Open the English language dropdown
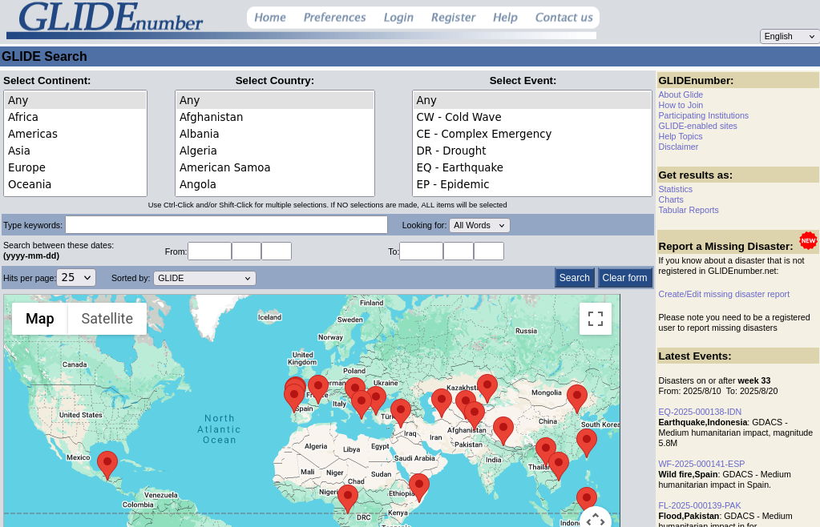Image resolution: width=820 pixels, height=527 pixels. (790, 36)
